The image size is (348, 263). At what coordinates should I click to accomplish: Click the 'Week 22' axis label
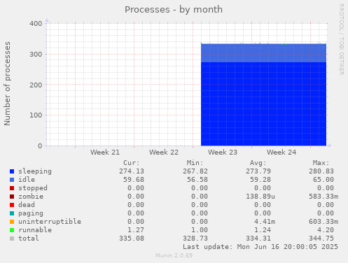[x=164, y=152]
